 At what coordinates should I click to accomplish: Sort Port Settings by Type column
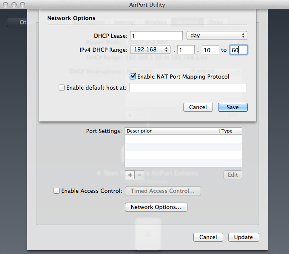[x=230, y=131]
